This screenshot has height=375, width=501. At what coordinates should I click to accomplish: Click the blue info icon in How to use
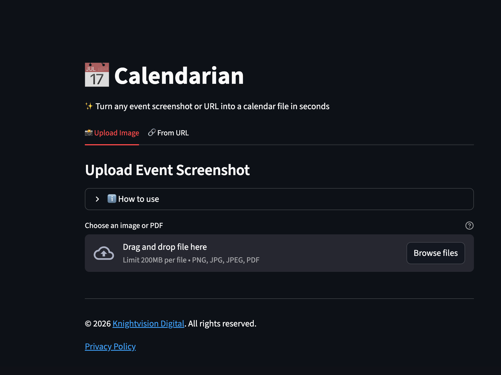coord(112,199)
